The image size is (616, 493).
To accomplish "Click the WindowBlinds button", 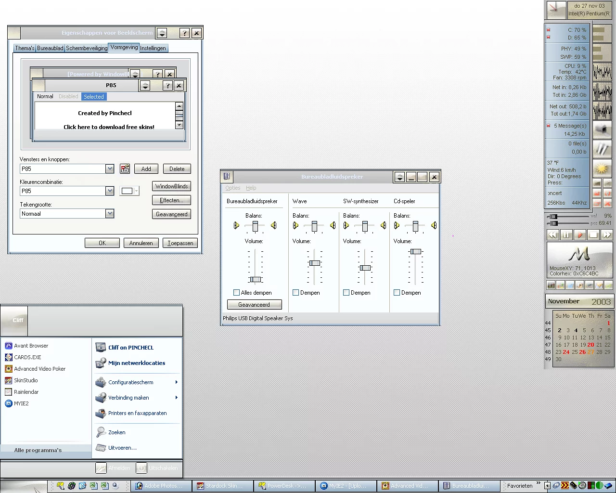I will pos(171,186).
